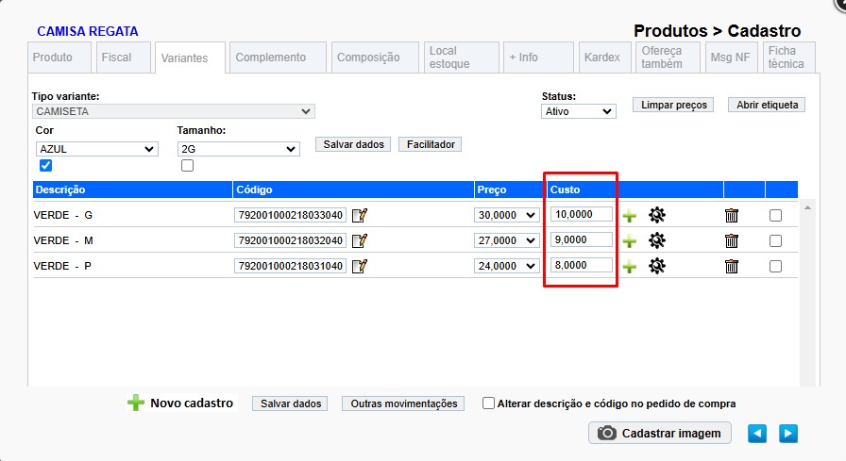Select checkbox for VERDE - P row
Viewport: 846px width, 461px height.
pos(775,266)
